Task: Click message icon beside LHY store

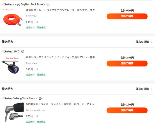Action: point(23,52)
